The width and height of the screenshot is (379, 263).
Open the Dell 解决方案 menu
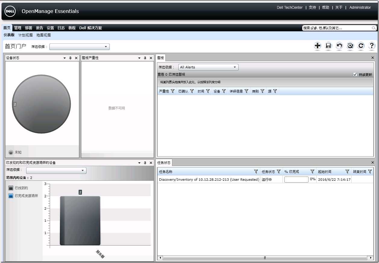click(91, 28)
